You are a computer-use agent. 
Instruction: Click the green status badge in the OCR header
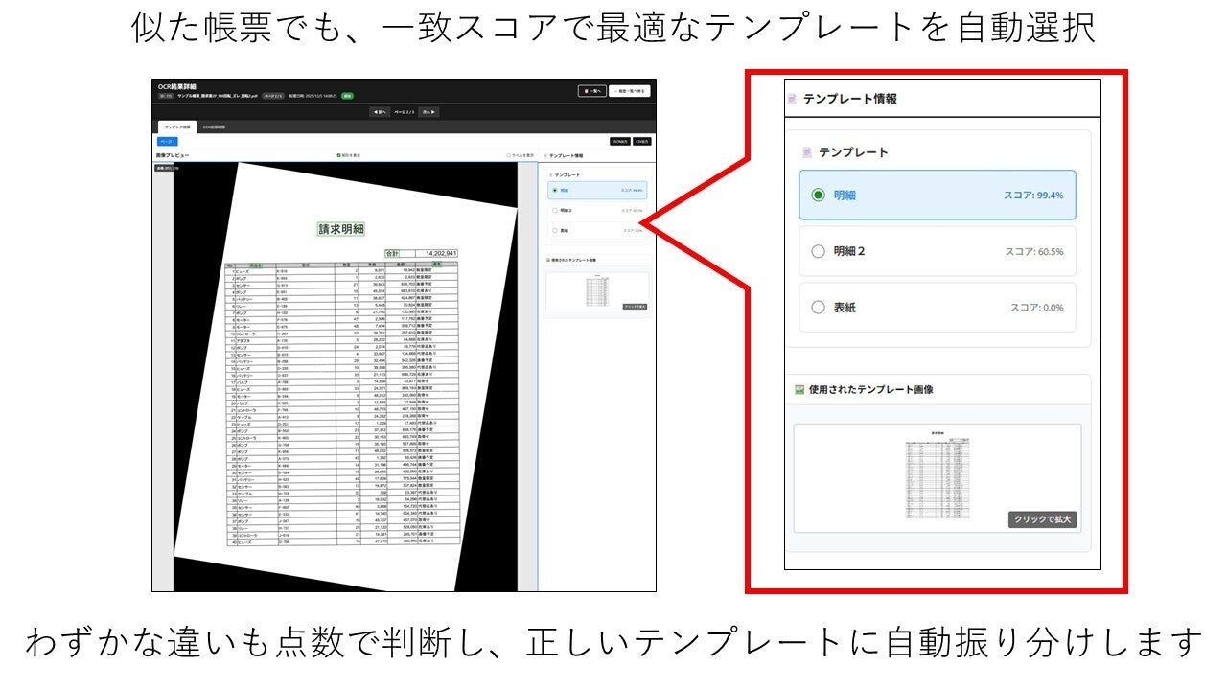pyautogui.click(x=347, y=96)
